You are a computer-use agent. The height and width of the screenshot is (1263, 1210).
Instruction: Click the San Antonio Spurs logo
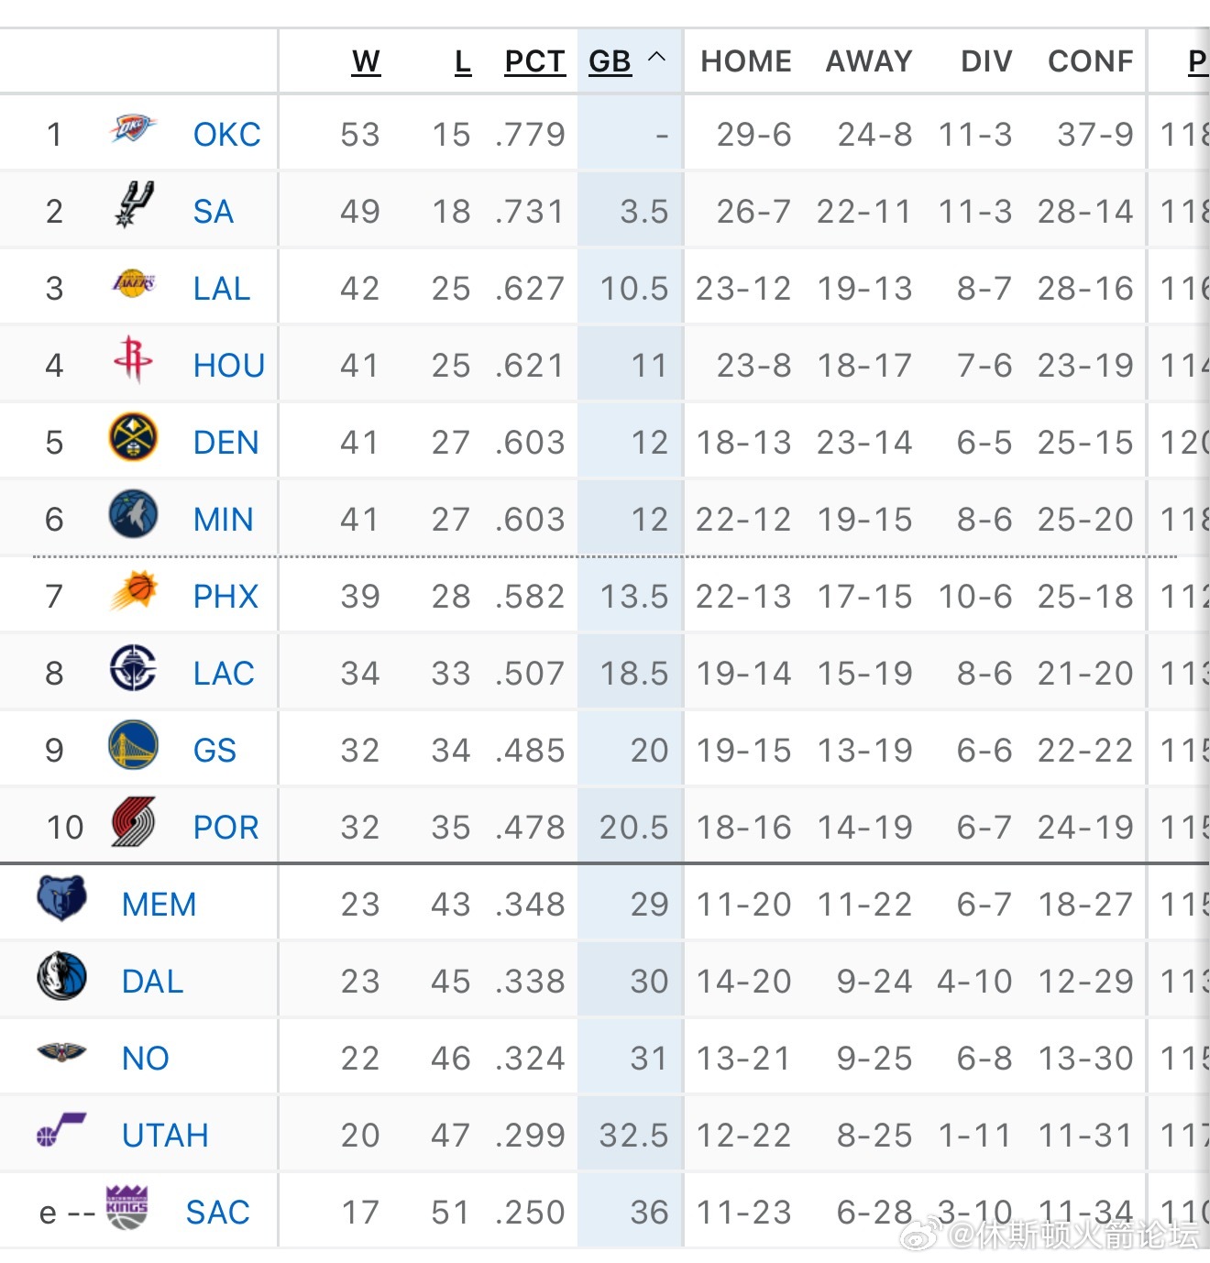(134, 204)
